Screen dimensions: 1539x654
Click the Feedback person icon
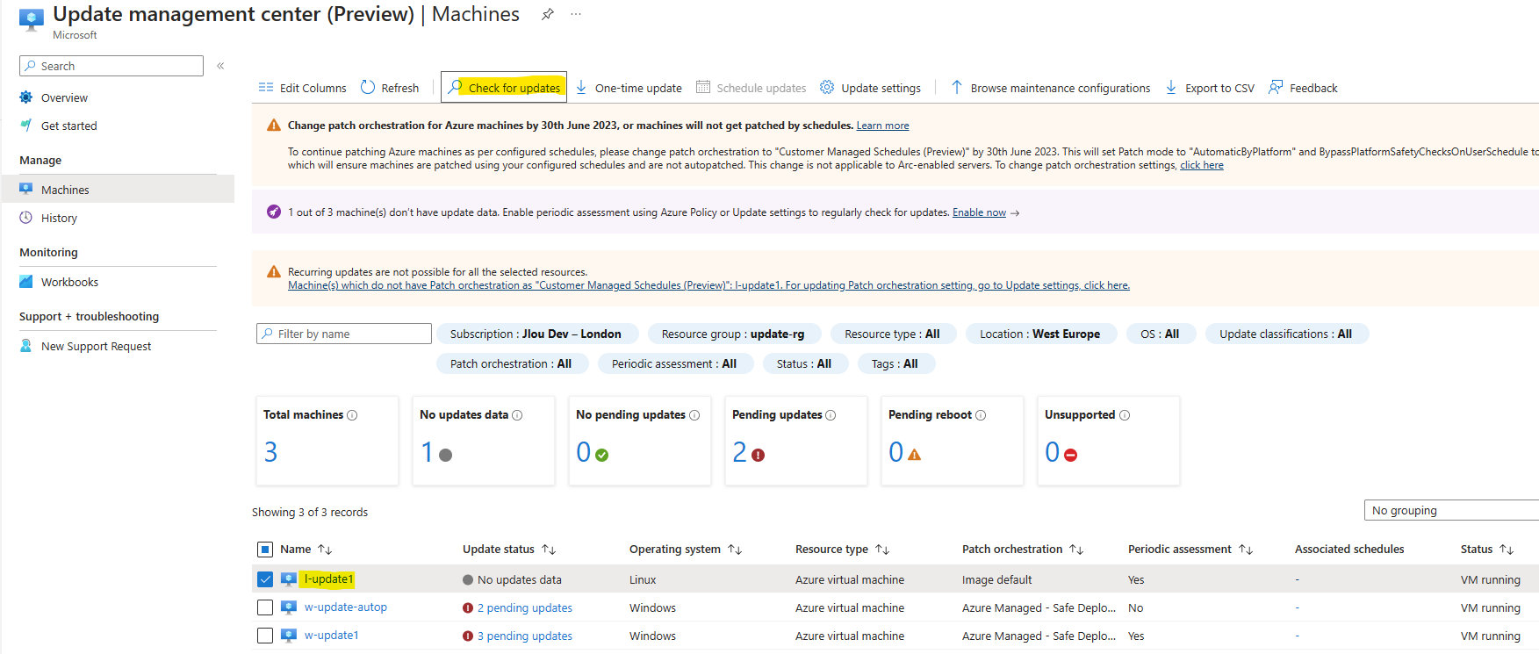tap(1276, 87)
